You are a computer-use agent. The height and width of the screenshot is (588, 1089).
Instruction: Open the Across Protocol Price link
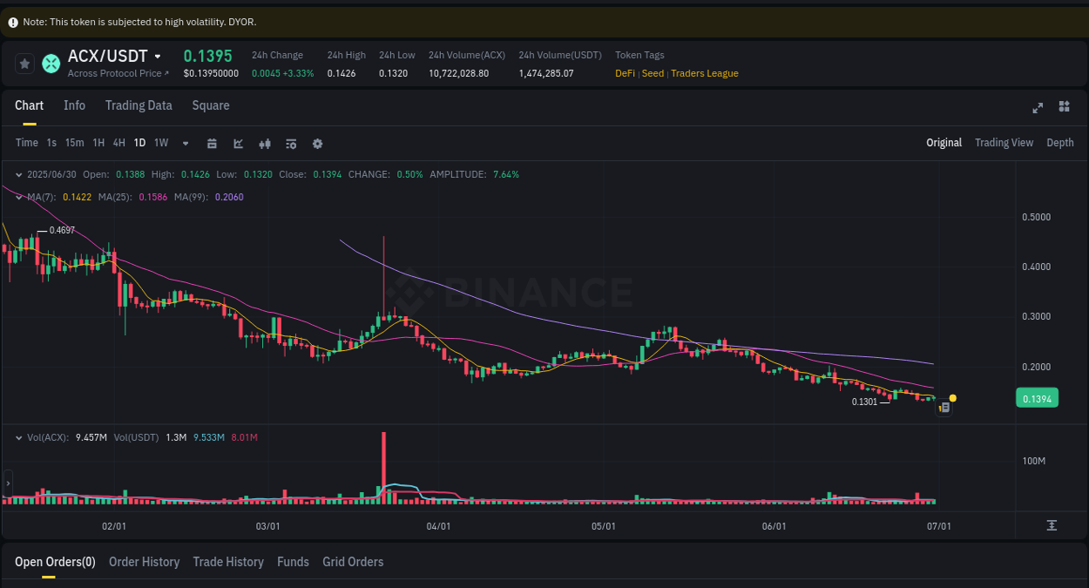pyautogui.click(x=117, y=73)
